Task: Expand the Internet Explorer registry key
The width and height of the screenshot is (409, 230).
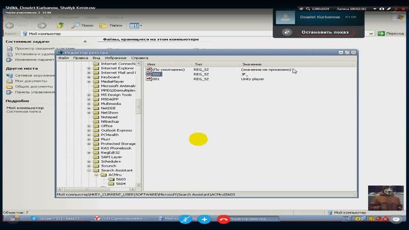Action: [x=89, y=68]
